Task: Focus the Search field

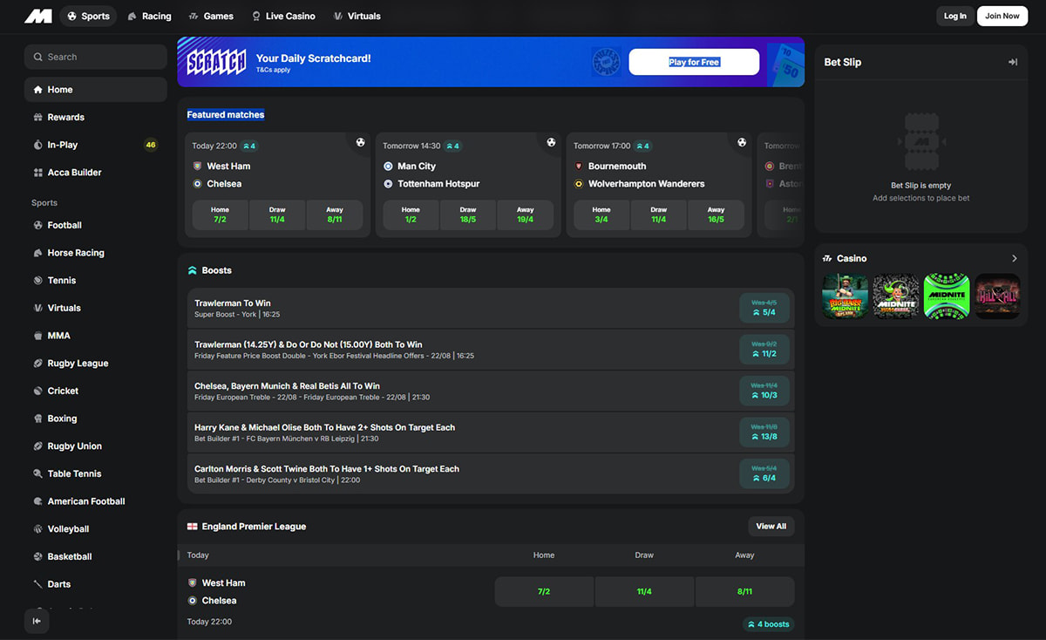Action: pyautogui.click(x=96, y=57)
